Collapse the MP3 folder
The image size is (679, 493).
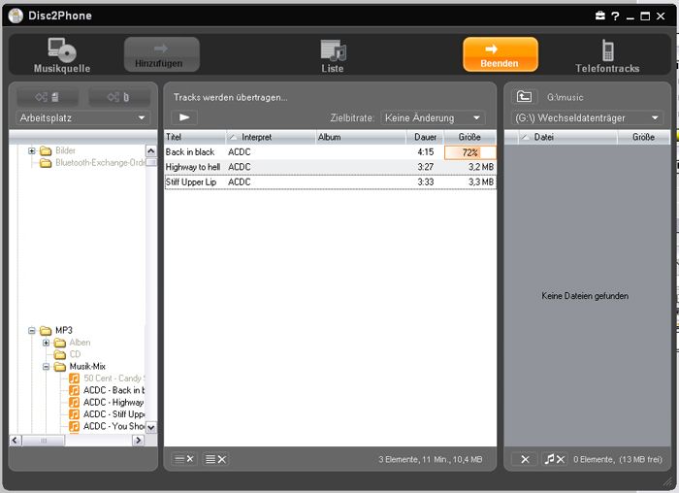click(32, 331)
